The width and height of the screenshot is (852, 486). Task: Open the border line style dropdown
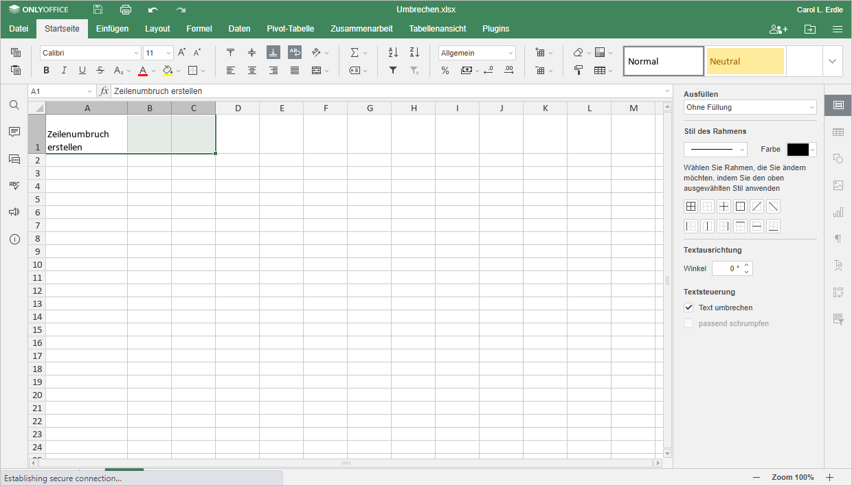[715, 149]
